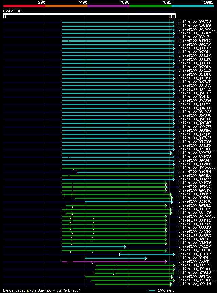This screenshot has width=217, height=293.
Task: Open hit UniRef100_Q39171
Action: 195,37
